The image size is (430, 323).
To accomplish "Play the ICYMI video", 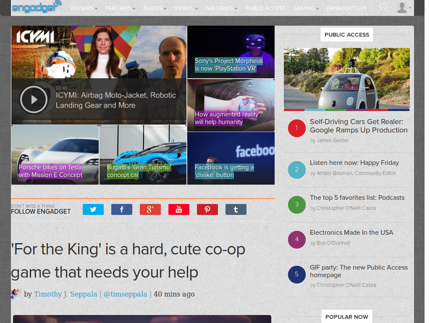I will tap(34, 99).
